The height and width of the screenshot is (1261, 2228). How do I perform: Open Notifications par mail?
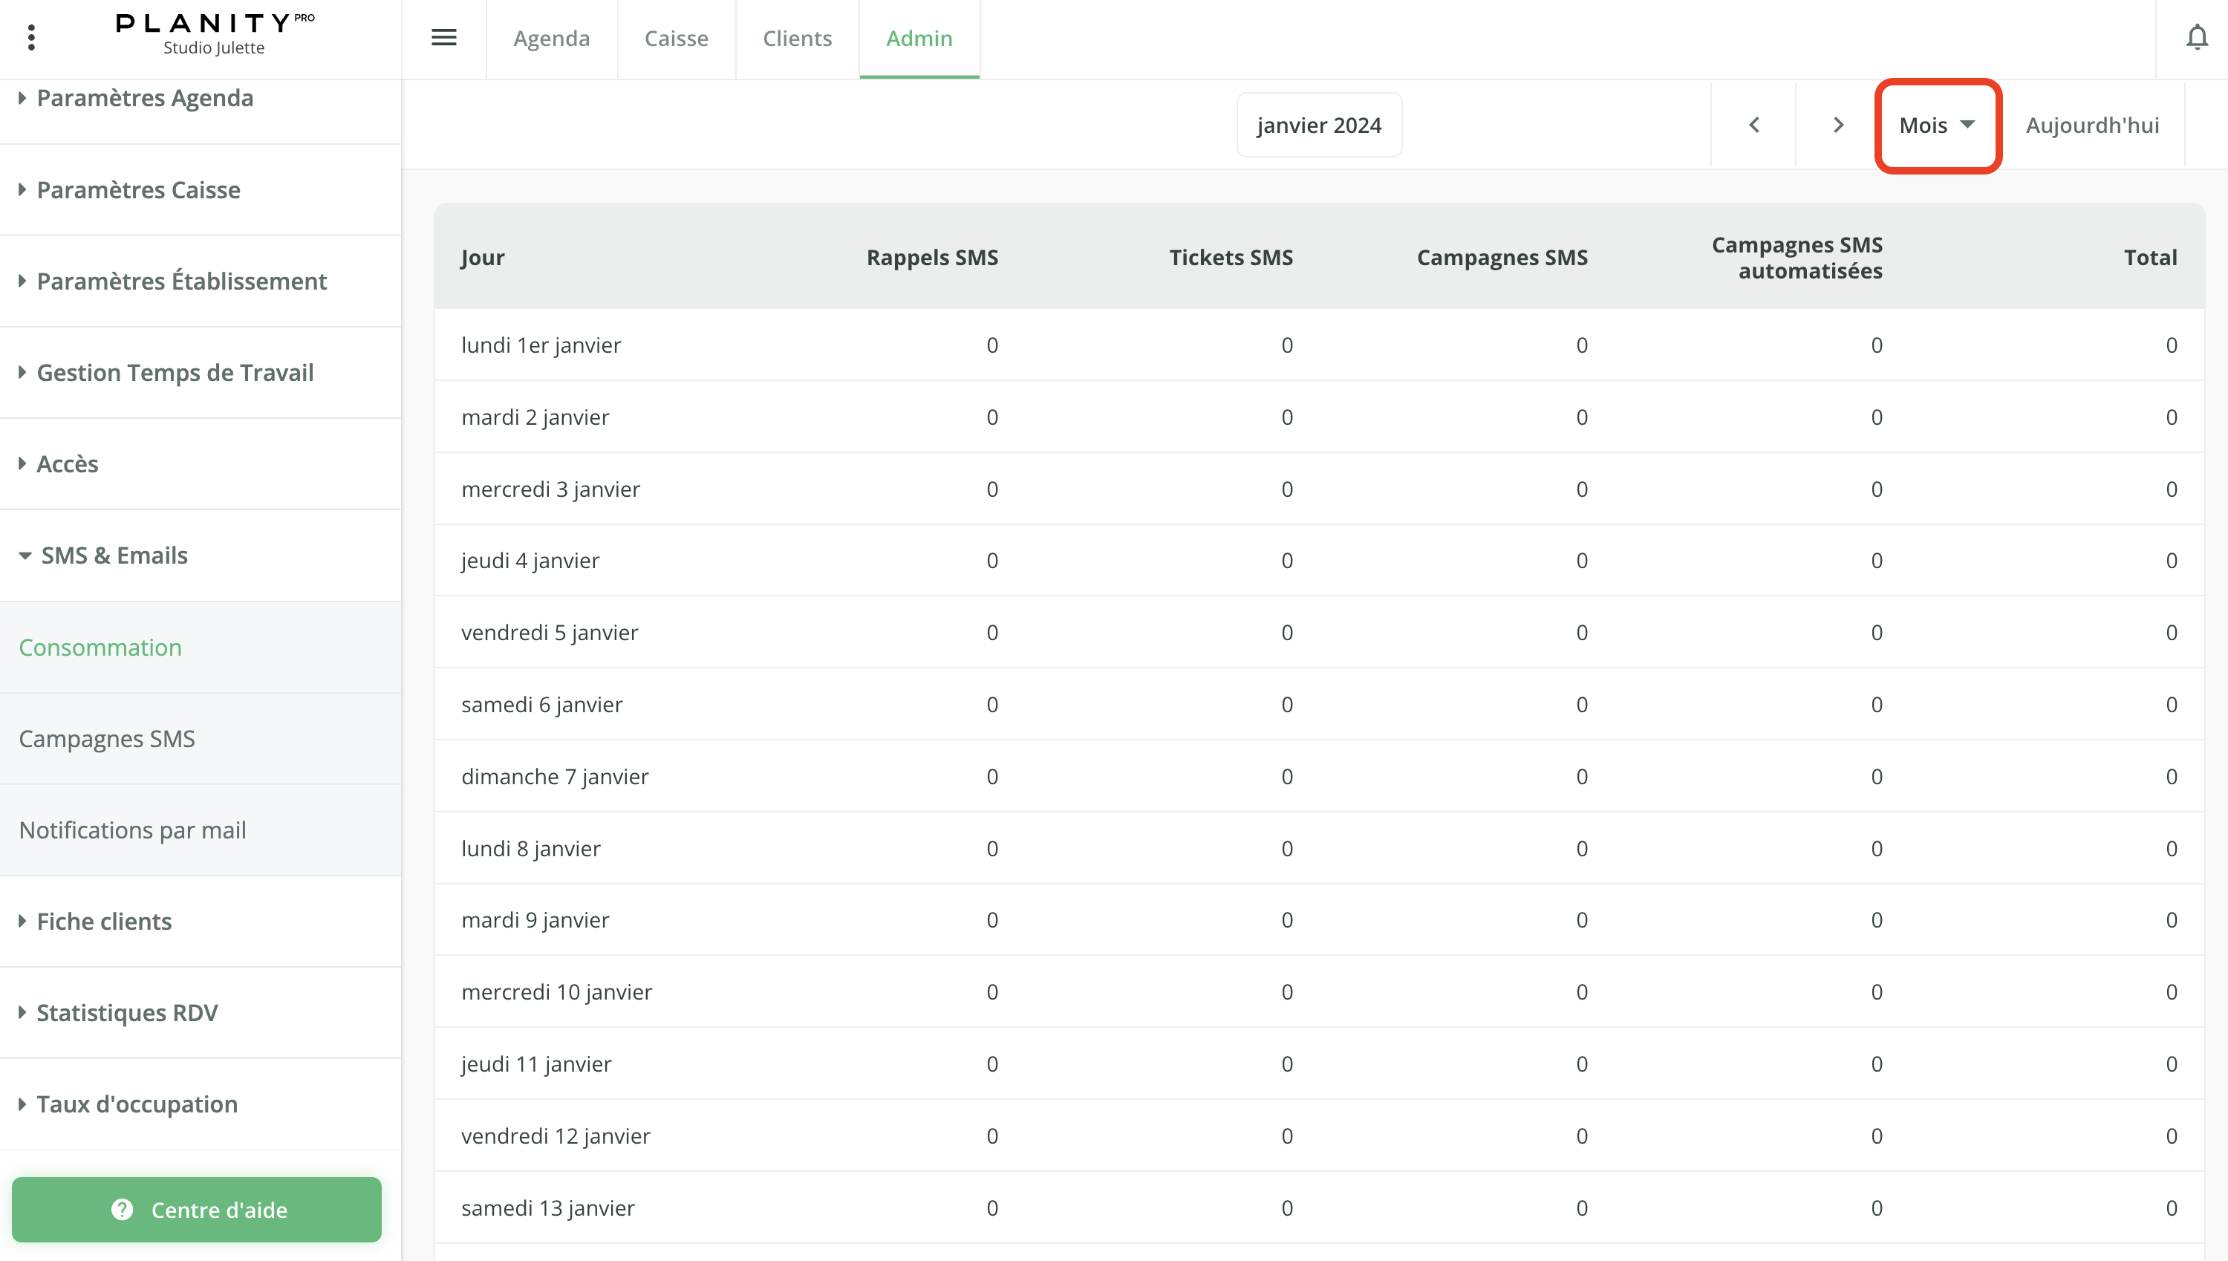click(132, 830)
